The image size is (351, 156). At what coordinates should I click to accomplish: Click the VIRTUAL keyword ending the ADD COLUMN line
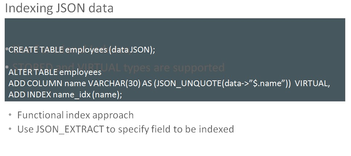(x=311, y=84)
